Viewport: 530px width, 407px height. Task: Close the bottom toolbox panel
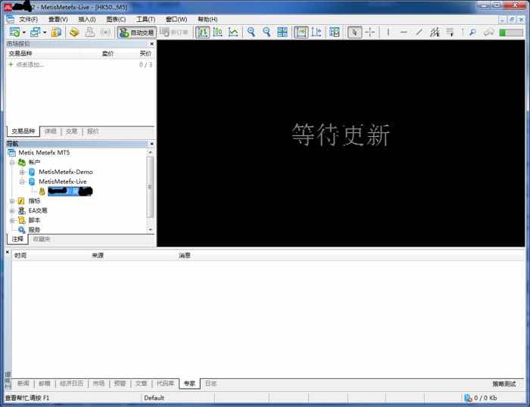[8, 252]
